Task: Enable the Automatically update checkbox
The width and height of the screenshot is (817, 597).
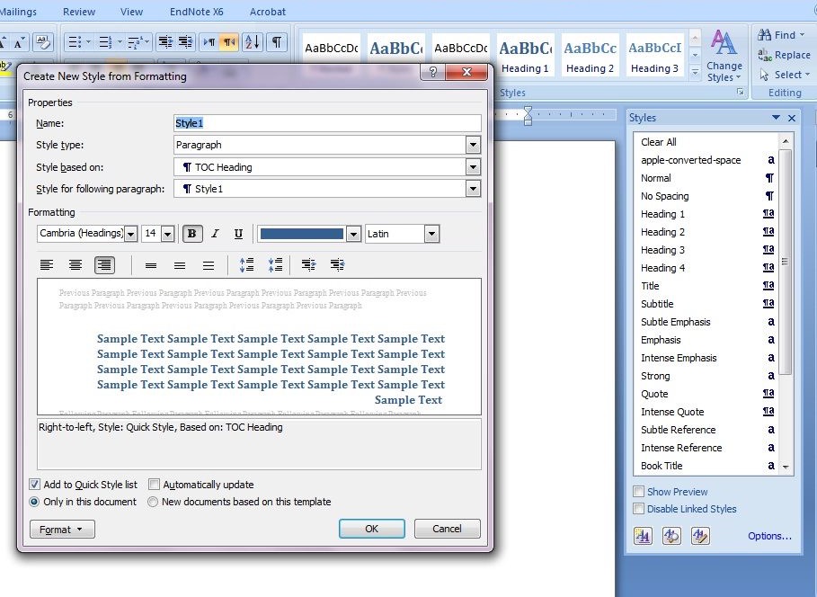Action: pyautogui.click(x=155, y=485)
